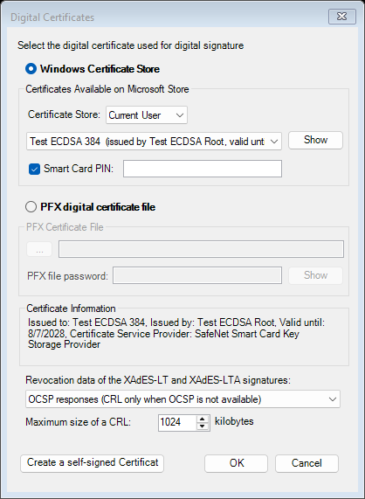Open the Certificate Store dropdown

click(147, 114)
